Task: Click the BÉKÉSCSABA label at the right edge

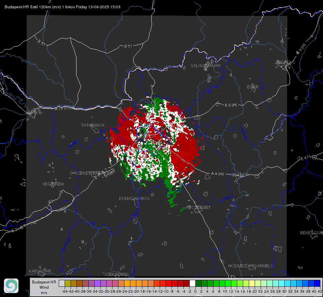Action: 311,233
